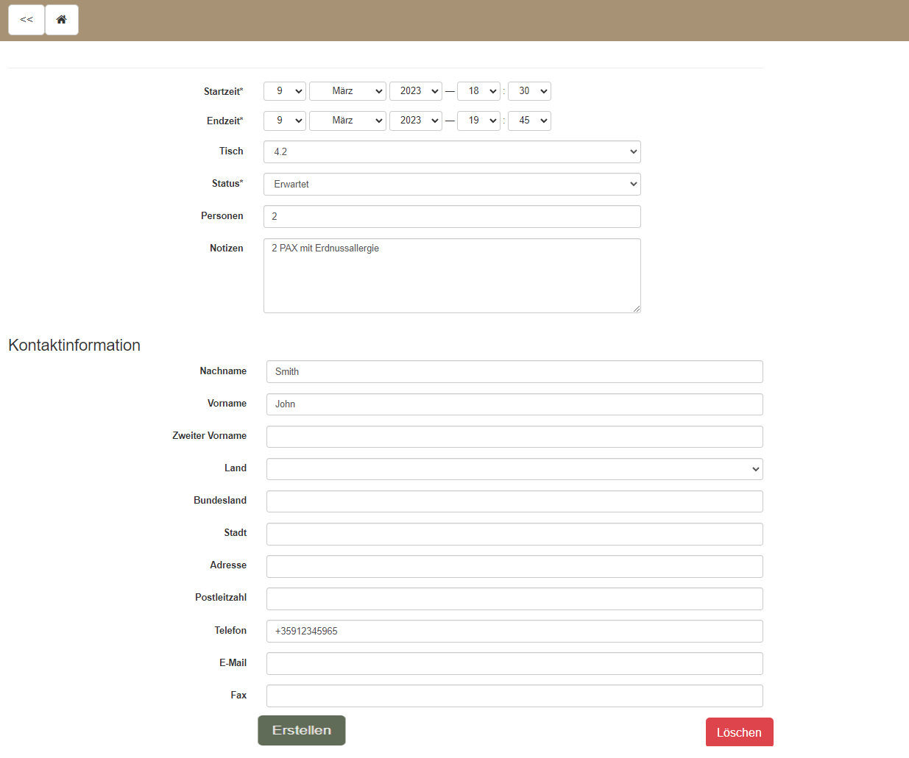This screenshot has width=909, height=758.
Task: Click the Adresse label
Action: [228, 565]
